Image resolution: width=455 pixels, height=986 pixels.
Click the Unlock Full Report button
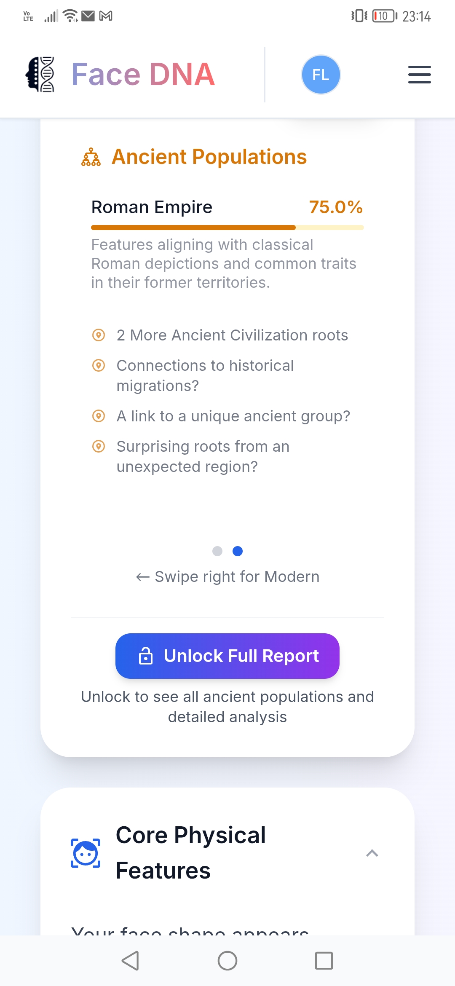[x=227, y=656]
